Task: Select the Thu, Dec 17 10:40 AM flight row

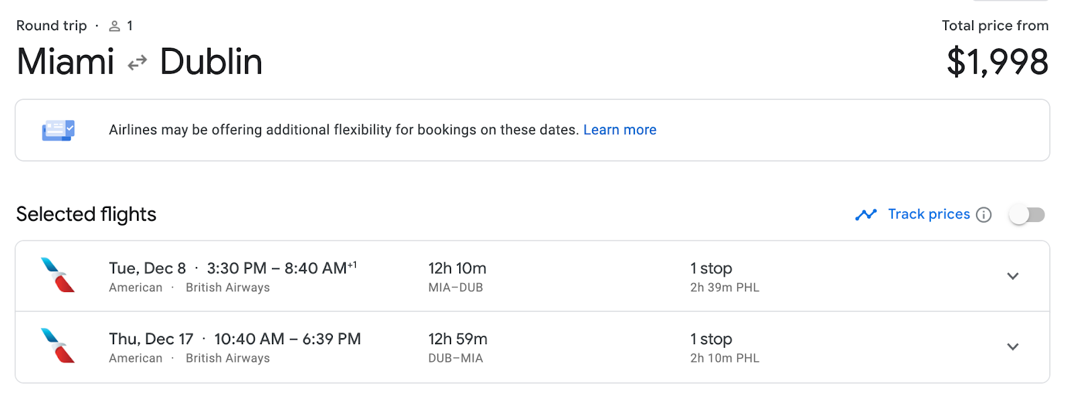Action: click(532, 348)
